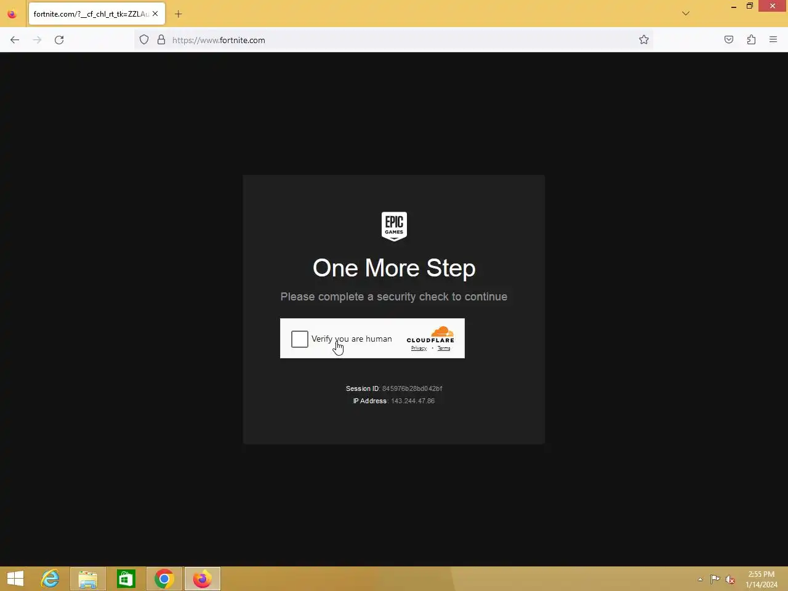
Task: Open the Extensions menu
Action: pyautogui.click(x=751, y=40)
